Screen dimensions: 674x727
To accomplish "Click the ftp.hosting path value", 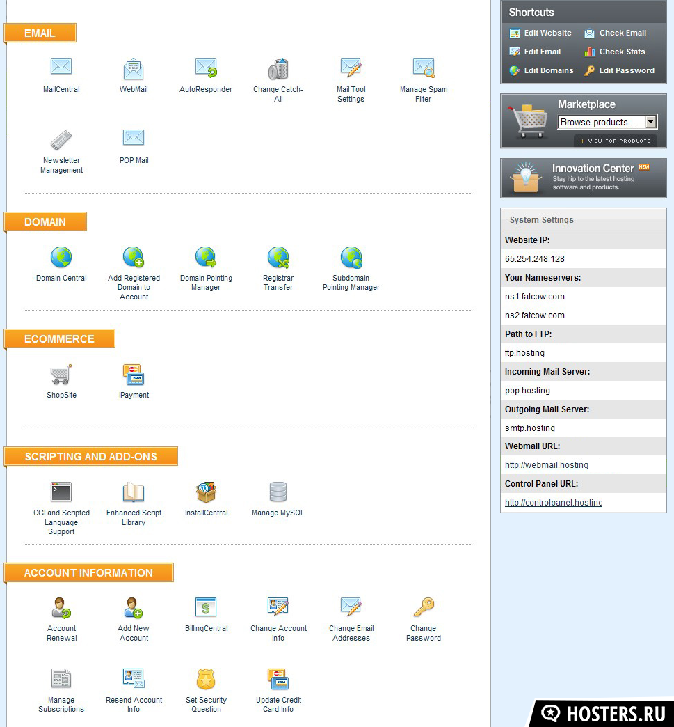I will point(524,353).
